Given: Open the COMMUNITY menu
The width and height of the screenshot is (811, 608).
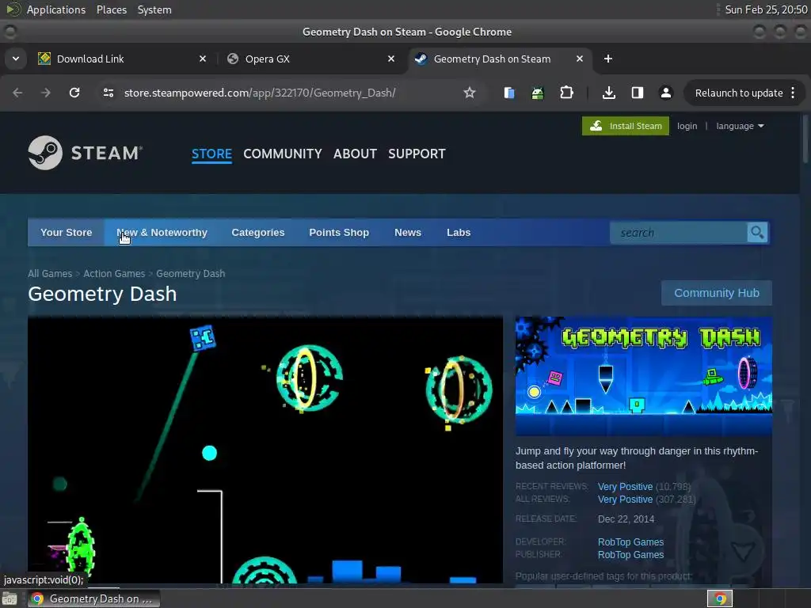Looking at the screenshot, I should [283, 154].
